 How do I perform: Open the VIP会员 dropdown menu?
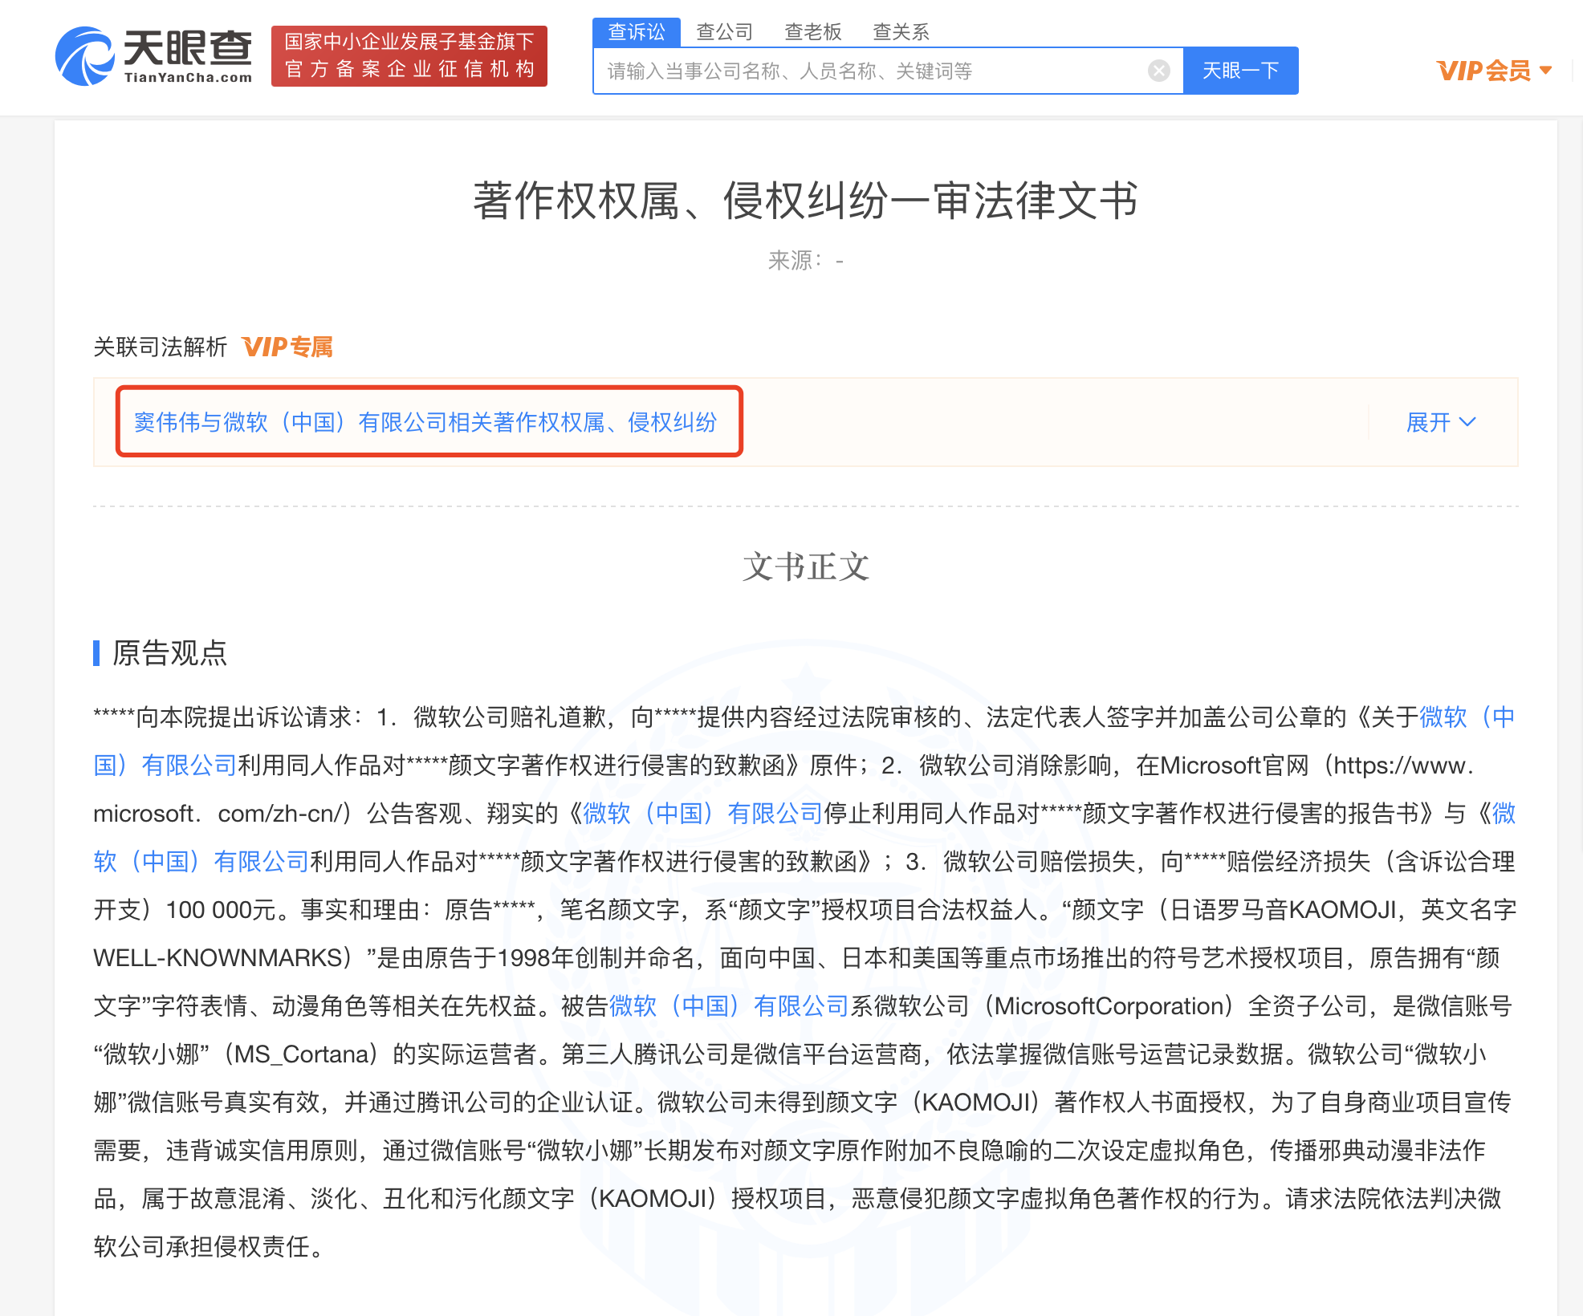1493,71
